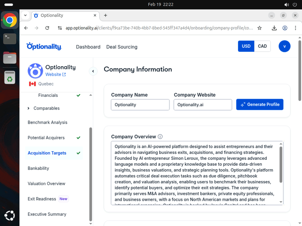Click the Canada flag icon

32,84
